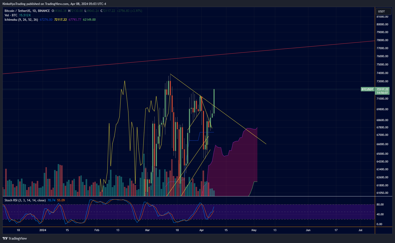395x243 pixels.
Task: Select the Vol · BTC indicator legend
Action: click(11, 15)
